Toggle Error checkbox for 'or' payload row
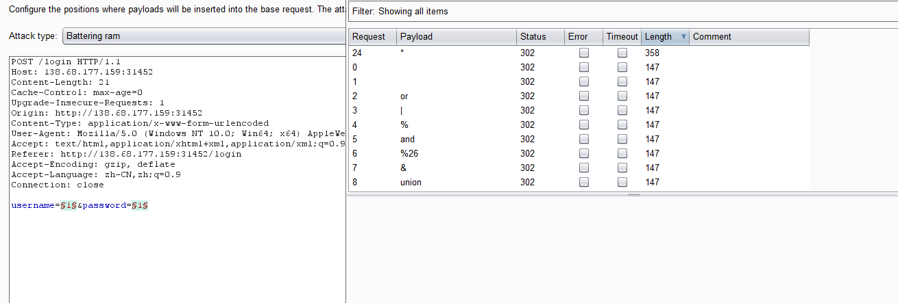This screenshot has height=303, width=898. coord(584,96)
